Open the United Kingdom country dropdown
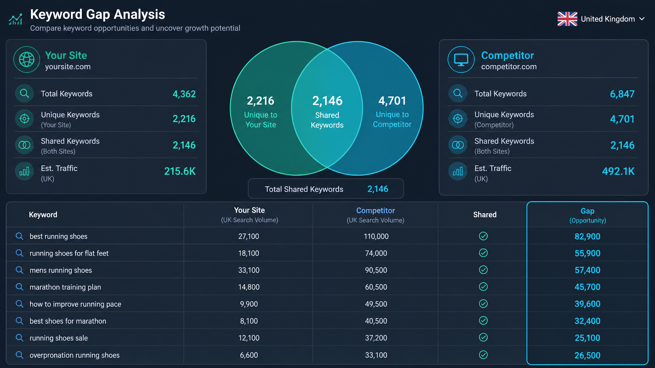Screen dimensions: 655x368 (x=601, y=19)
